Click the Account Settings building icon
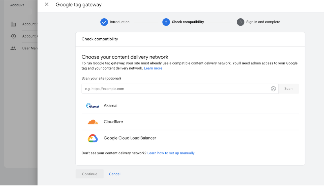The image size is (324, 186). (13, 24)
